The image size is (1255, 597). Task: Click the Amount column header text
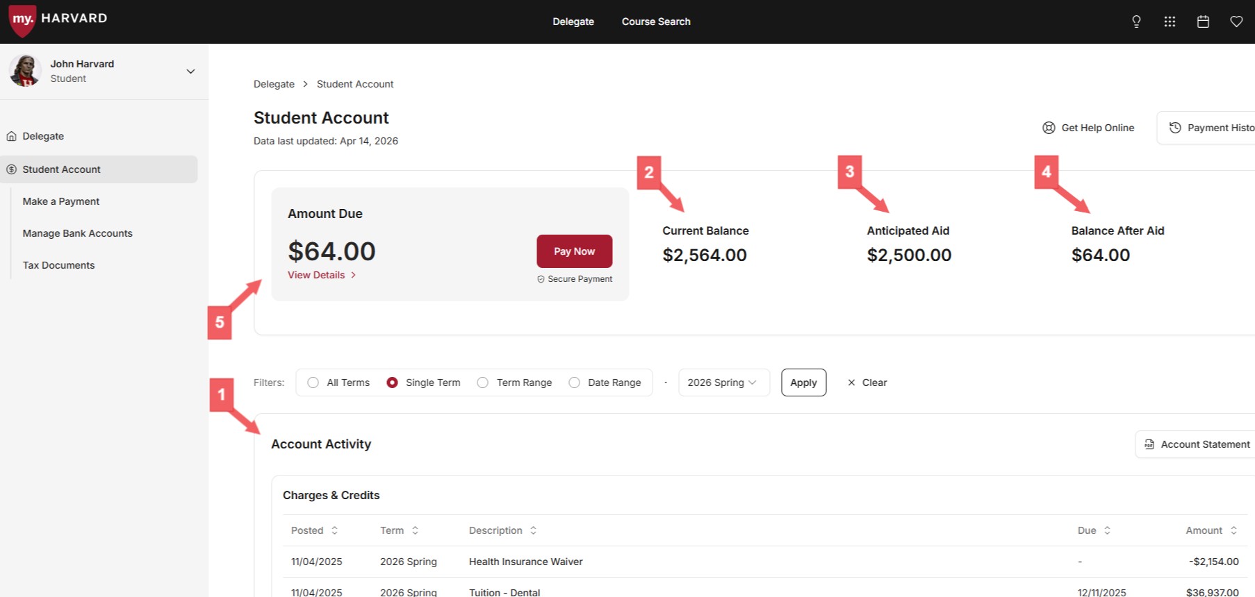(x=1204, y=530)
